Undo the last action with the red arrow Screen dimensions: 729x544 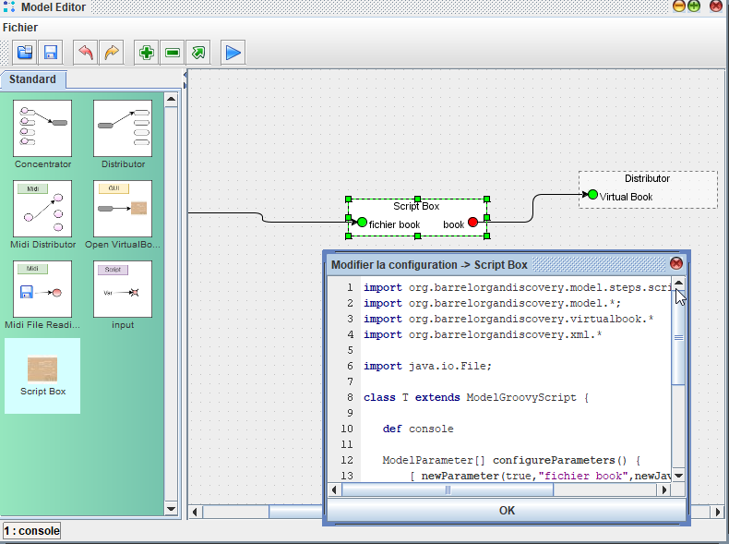coord(85,53)
